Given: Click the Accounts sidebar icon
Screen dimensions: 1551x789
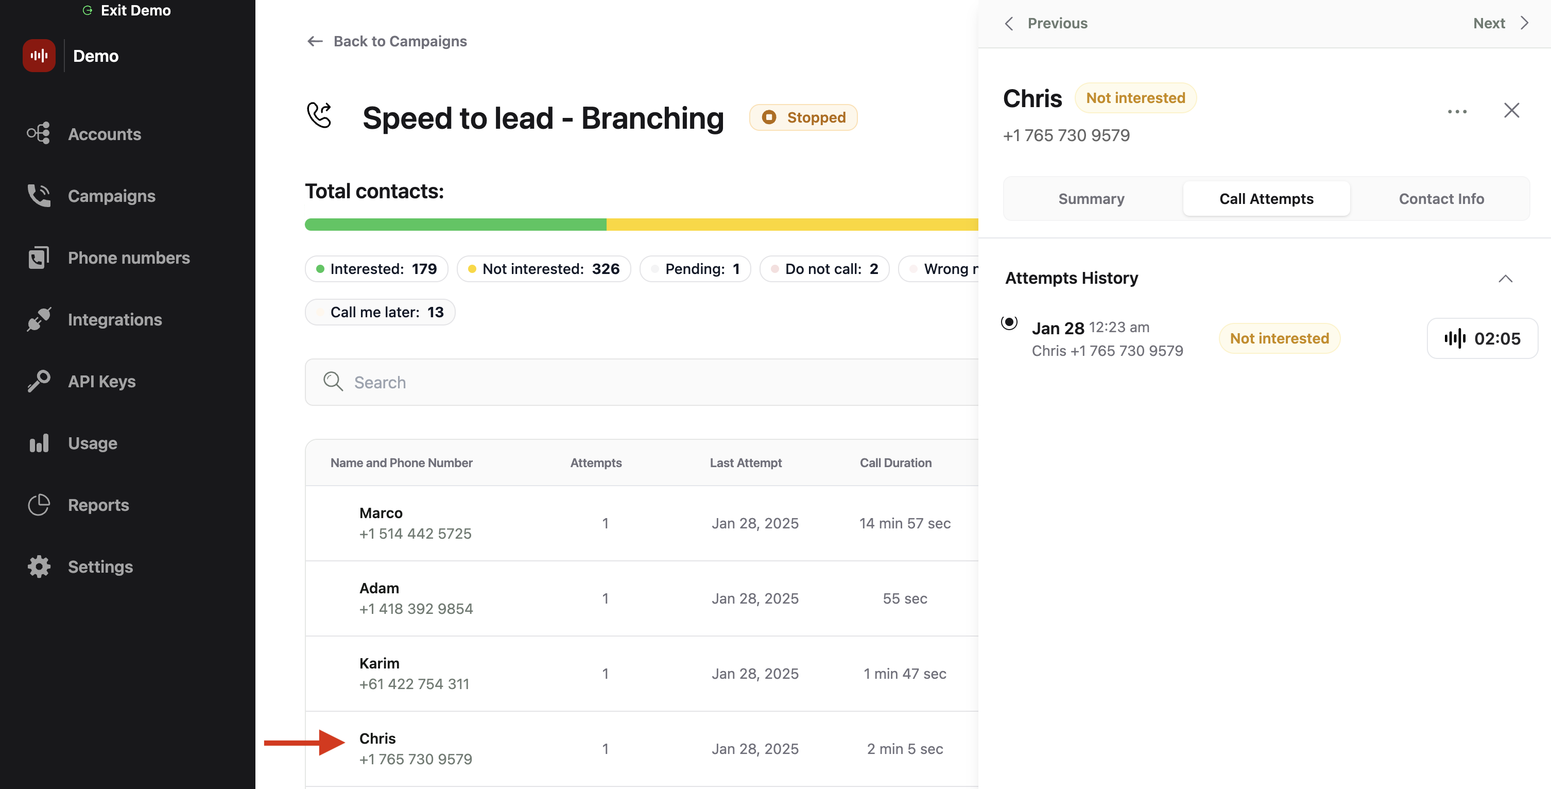Looking at the screenshot, I should 39,134.
